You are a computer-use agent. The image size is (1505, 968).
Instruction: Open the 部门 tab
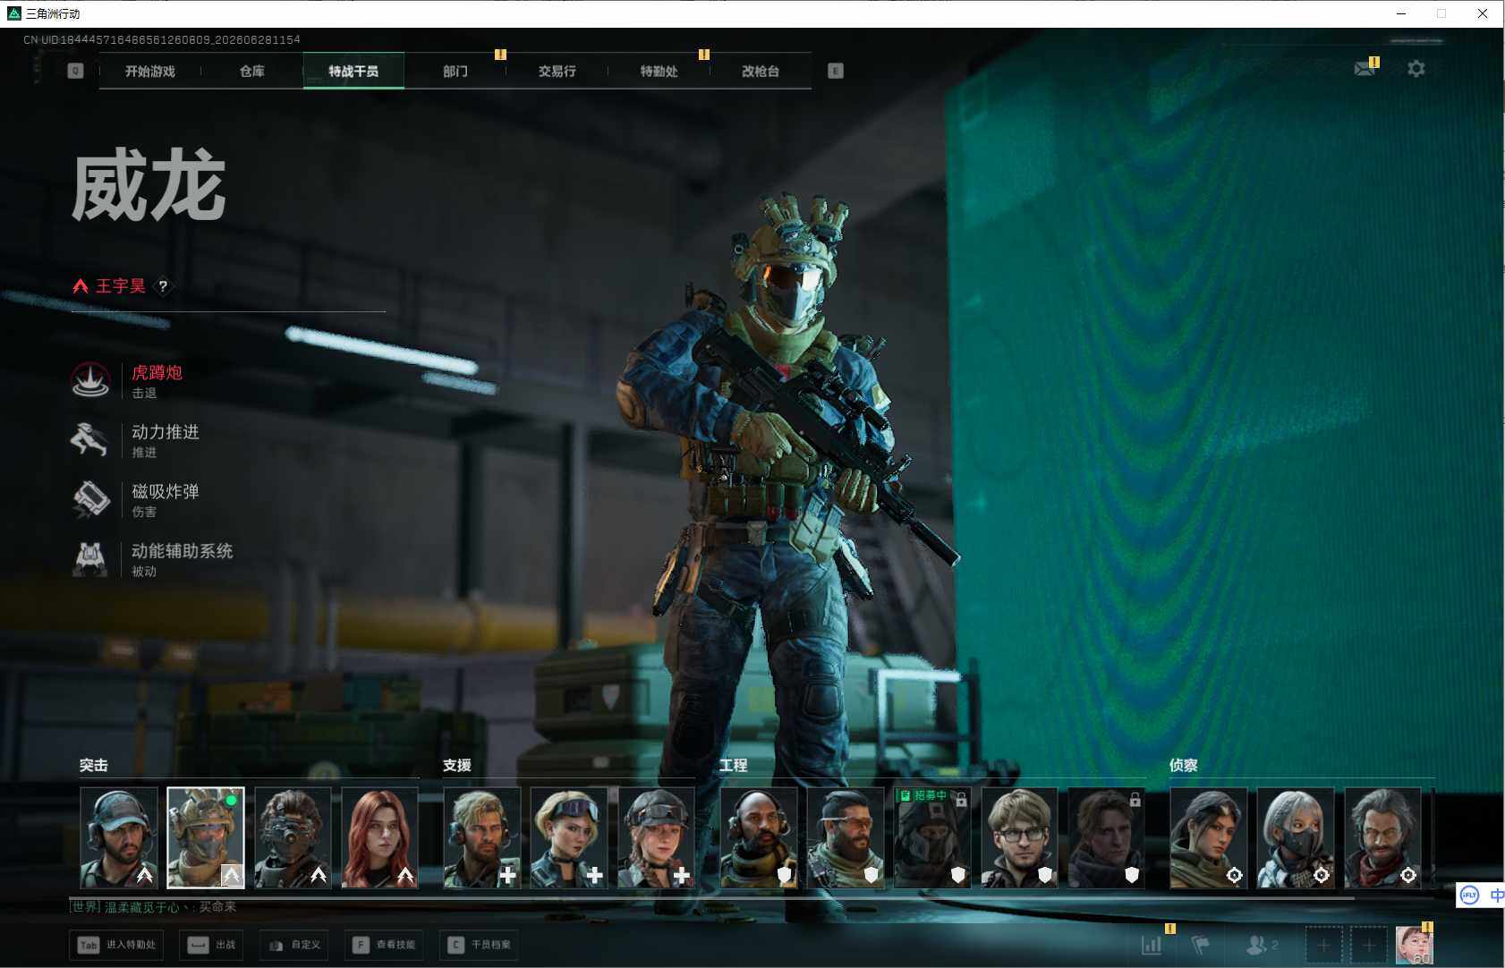(455, 71)
